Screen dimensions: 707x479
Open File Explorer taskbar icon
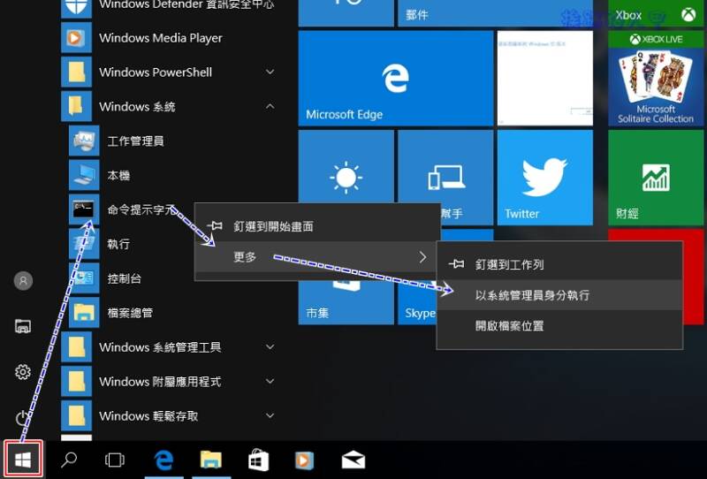211,460
